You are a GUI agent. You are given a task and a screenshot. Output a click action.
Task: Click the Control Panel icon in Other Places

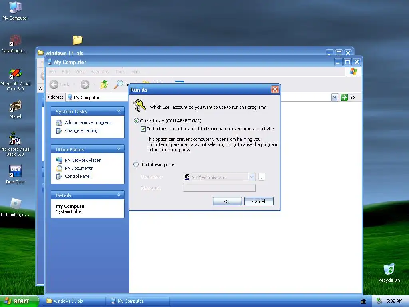59,176
